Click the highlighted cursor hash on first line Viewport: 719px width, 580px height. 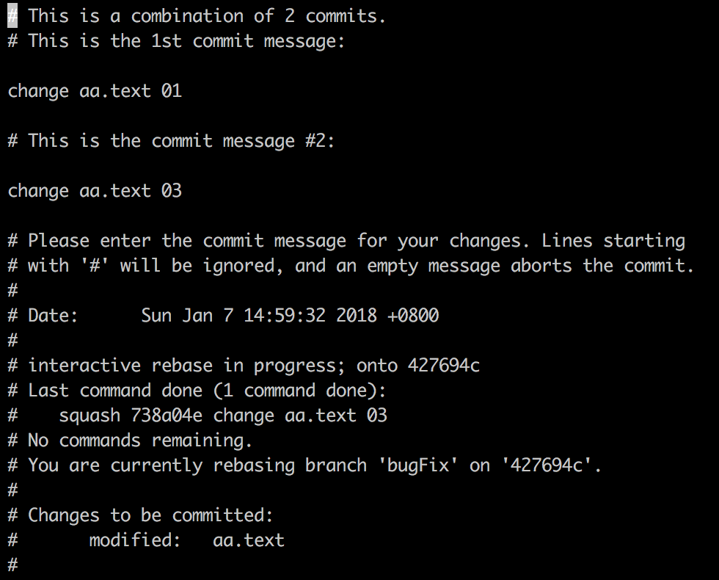12,16
